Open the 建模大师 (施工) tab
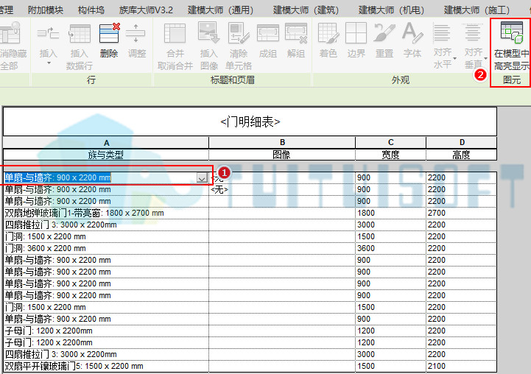This screenshot has height=374, width=531. tap(477, 10)
